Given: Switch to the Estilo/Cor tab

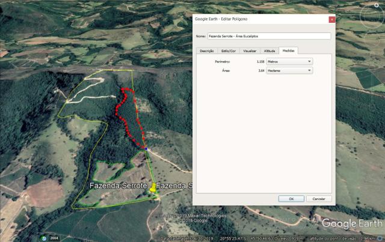Looking at the screenshot, I should [x=229, y=51].
